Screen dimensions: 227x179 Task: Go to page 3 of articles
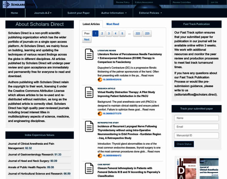[109, 33]
